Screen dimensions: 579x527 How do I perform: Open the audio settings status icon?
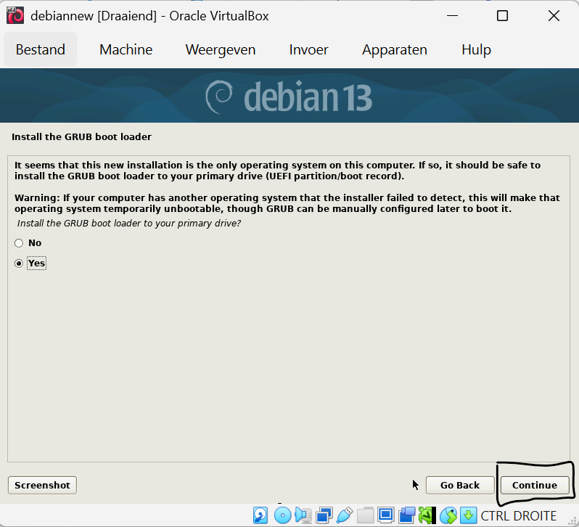coord(303,515)
